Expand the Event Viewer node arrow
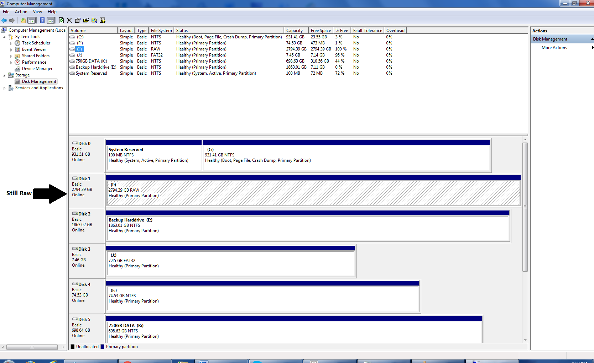The width and height of the screenshot is (594, 363). click(11, 50)
